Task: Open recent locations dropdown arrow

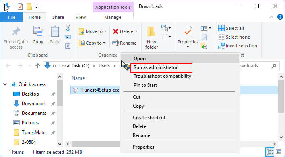Action: coord(29,66)
